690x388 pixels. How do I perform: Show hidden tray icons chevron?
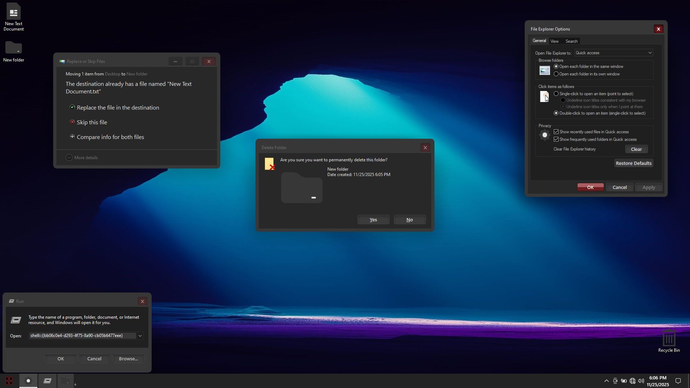[x=606, y=381]
